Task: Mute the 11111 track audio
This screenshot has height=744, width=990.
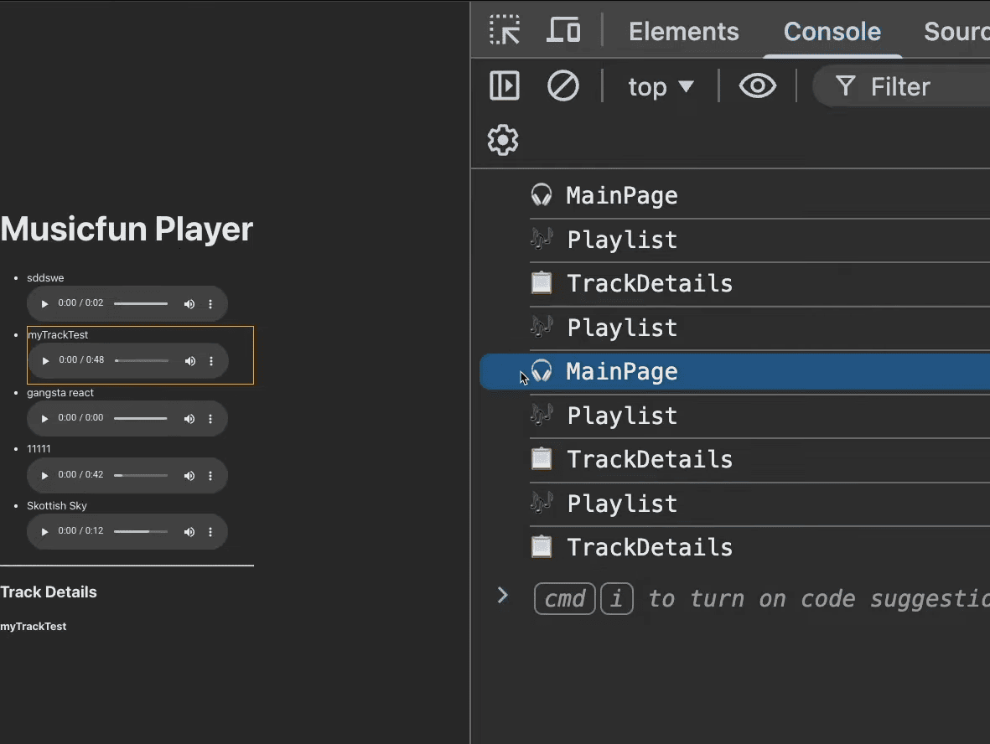Action: tap(189, 475)
